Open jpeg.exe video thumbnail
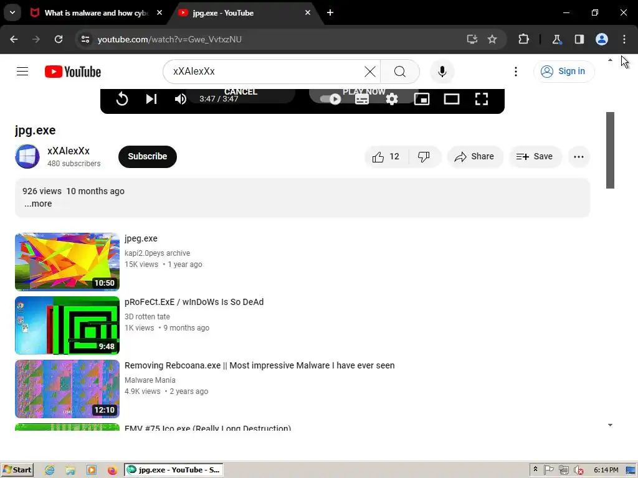 [67, 262]
